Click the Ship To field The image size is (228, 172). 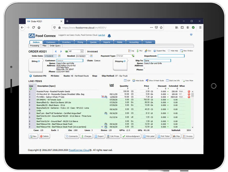click(158, 61)
